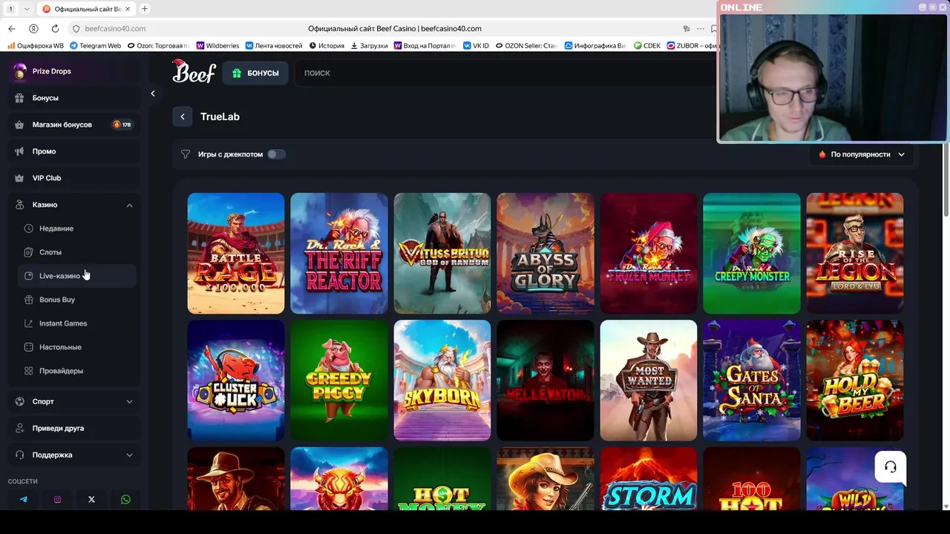Collapse the Казино section chevron
This screenshot has width=950, height=534.
pyautogui.click(x=129, y=205)
